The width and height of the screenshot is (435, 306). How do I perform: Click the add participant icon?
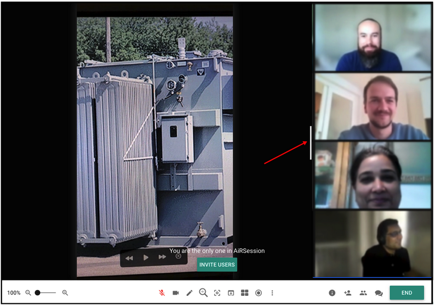(x=348, y=293)
